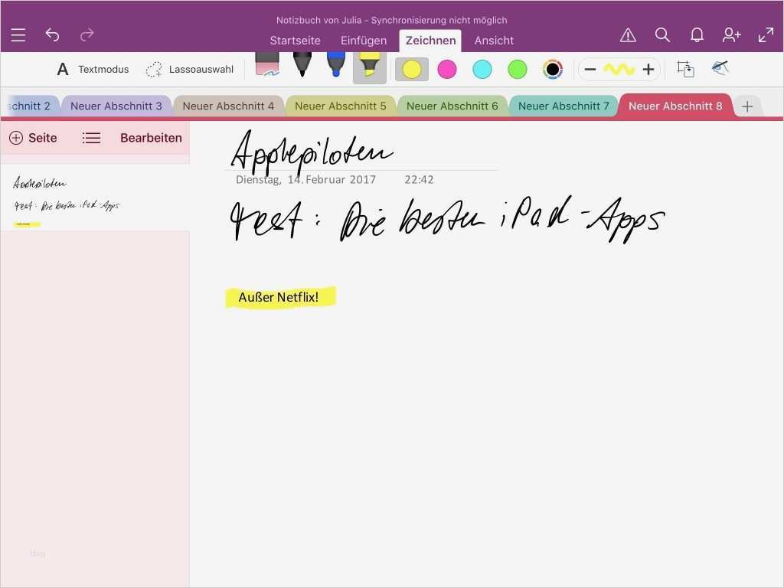Viewport: 784px width, 588px height.
Task: Select the Applepiloten page thumbnail
Action: pos(95,198)
